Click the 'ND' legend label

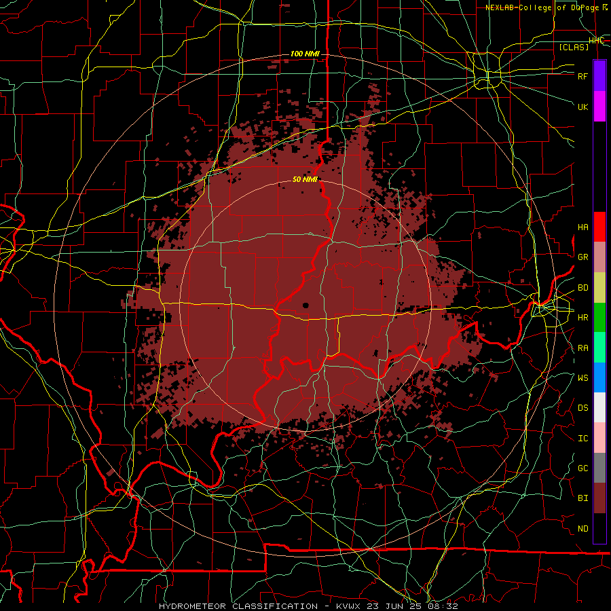[582, 529]
